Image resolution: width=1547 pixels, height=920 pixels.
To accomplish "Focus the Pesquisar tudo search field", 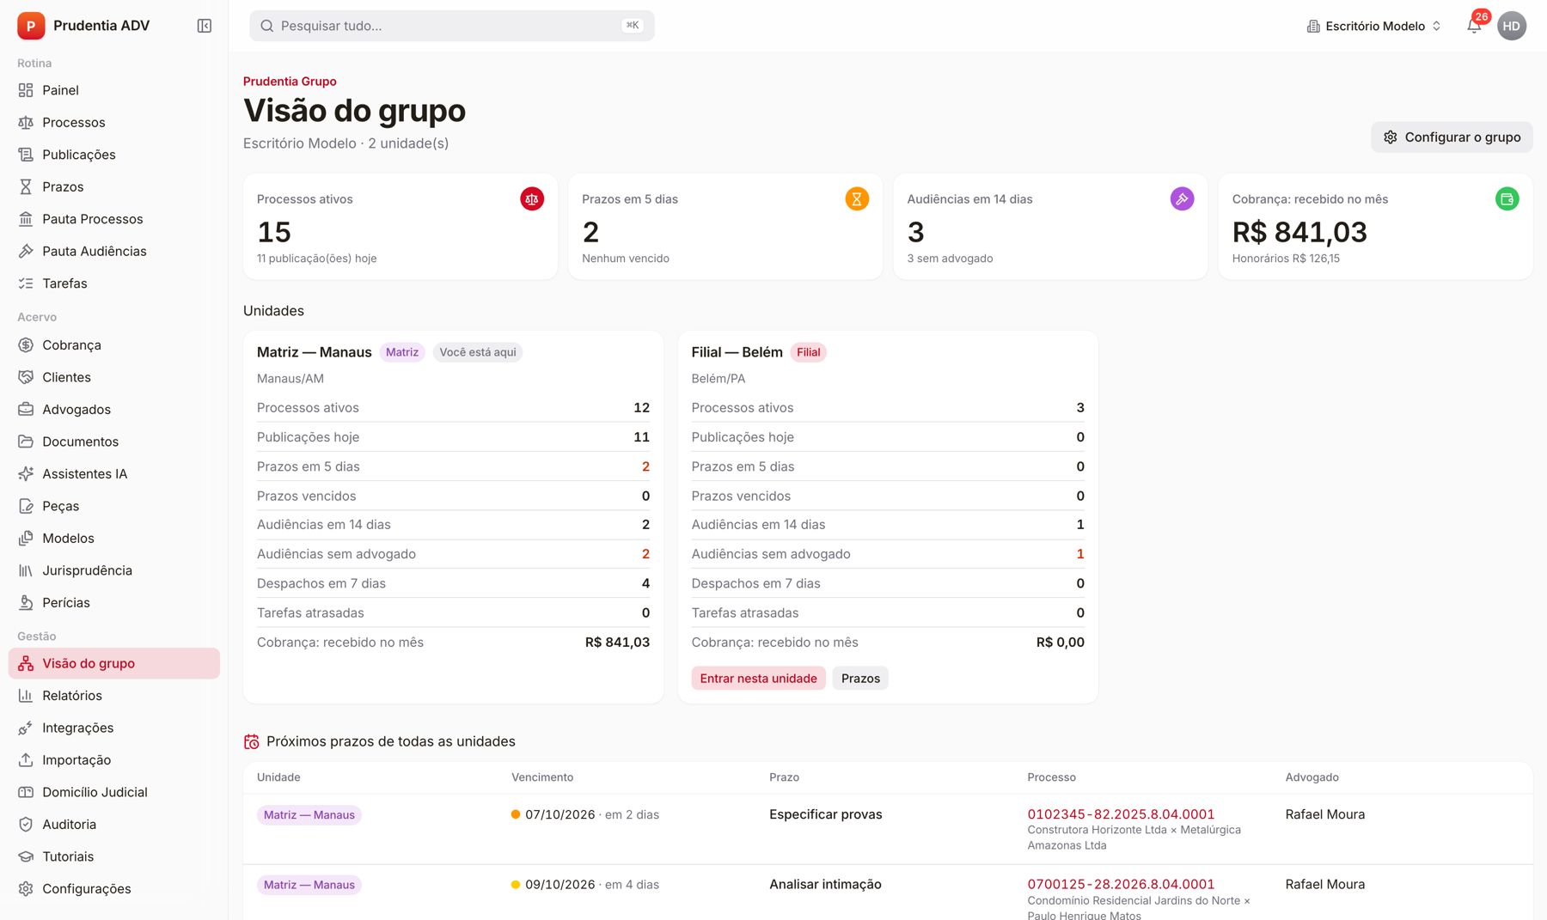I will coord(452,26).
